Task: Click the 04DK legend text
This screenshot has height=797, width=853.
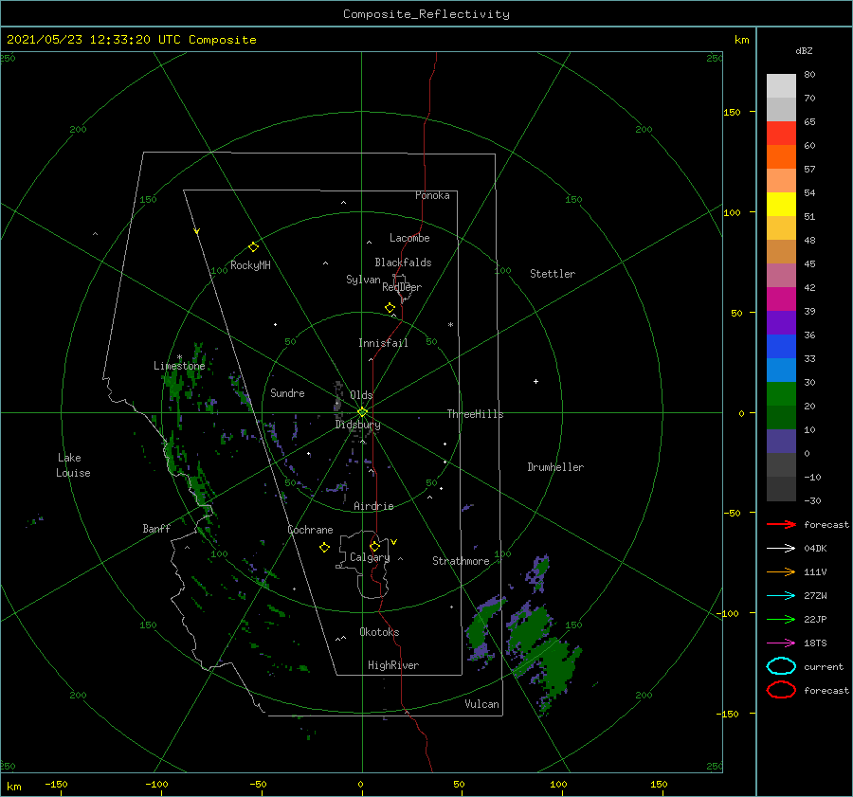Action: coord(815,549)
